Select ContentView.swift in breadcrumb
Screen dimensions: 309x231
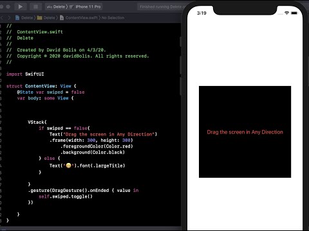tap(81, 18)
